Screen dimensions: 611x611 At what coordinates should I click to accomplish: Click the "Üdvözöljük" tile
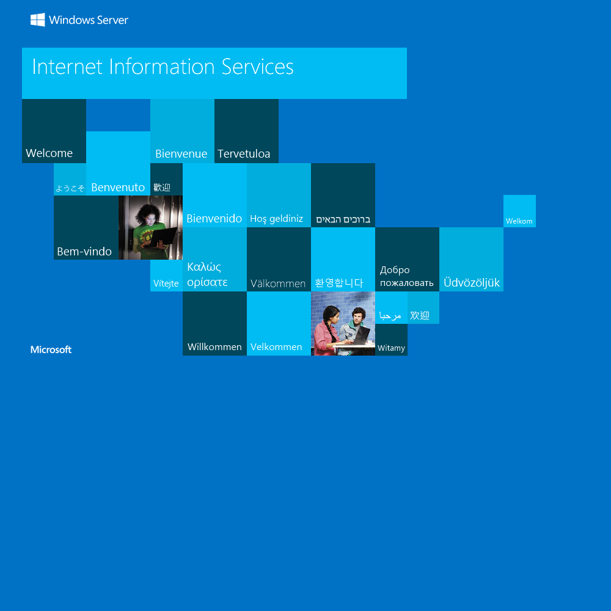[x=471, y=260]
